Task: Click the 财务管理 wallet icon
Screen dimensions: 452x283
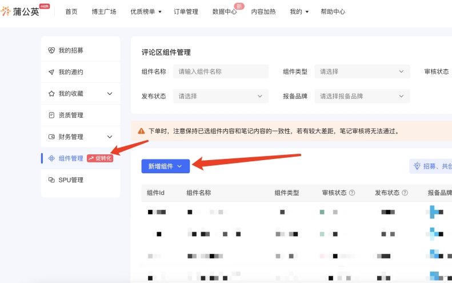Action: point(51,137)
